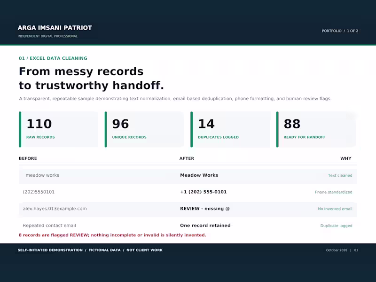Select the "DUPLICATES LOGGED" label

tap(218, 137)
